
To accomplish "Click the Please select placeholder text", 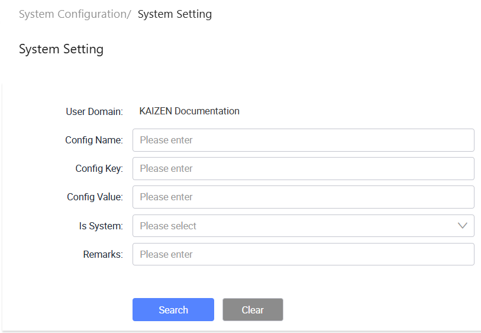I will pos(168,226).
